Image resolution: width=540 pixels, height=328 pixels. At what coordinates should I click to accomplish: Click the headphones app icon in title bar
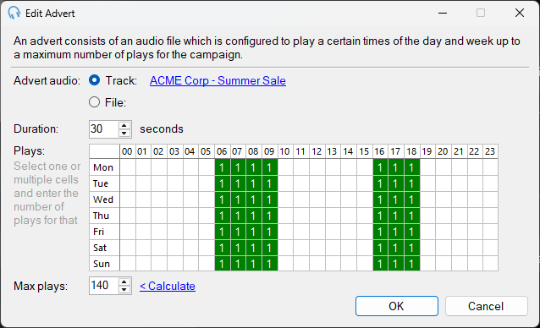point(14,13)
